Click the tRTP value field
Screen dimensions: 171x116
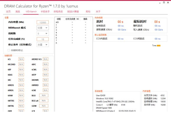pos(45,75)
